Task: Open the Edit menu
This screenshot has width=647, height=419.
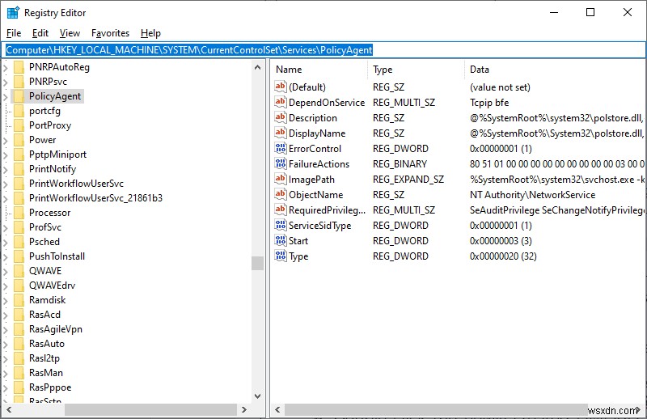Action: 40,33
